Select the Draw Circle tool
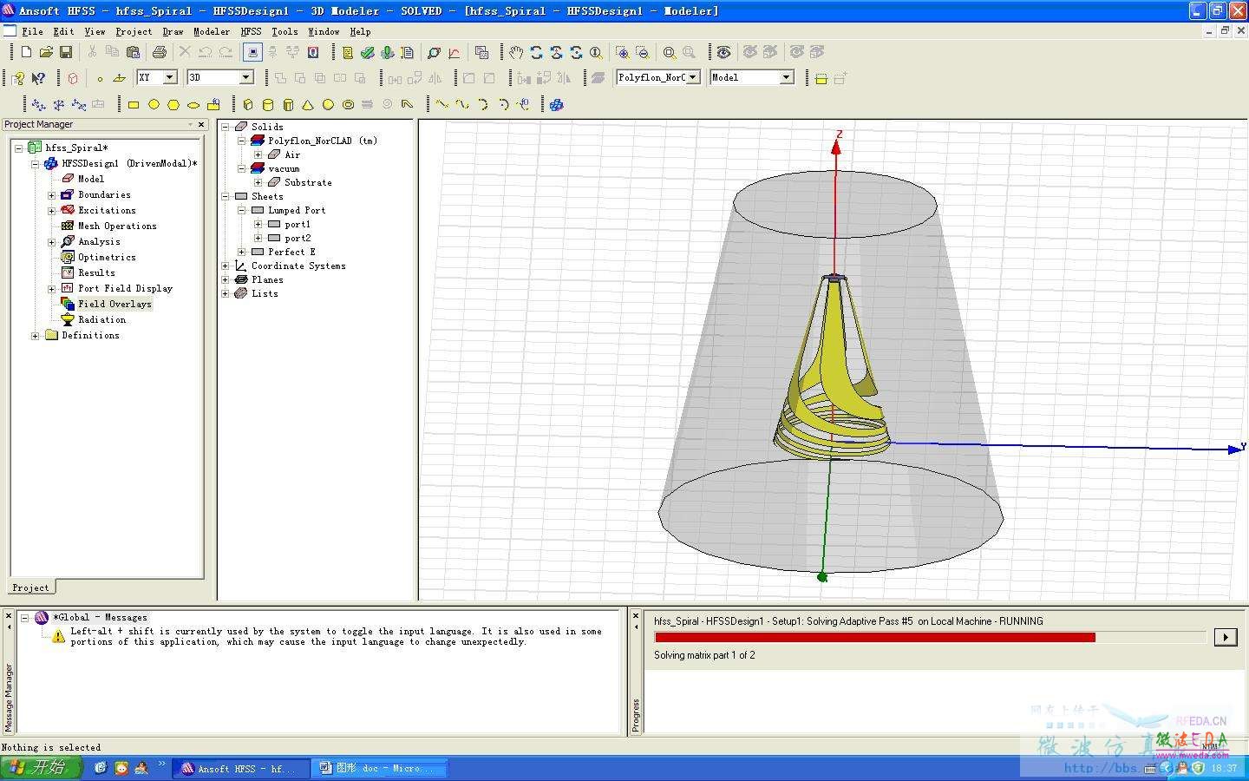1249x781 pixels. coord(154,105)
